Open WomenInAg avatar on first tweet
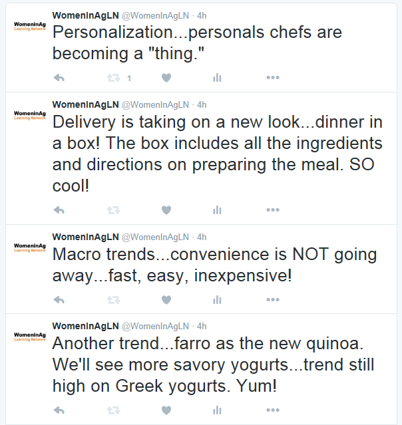This screenshot has width=402, height=425. click(29, 26)
